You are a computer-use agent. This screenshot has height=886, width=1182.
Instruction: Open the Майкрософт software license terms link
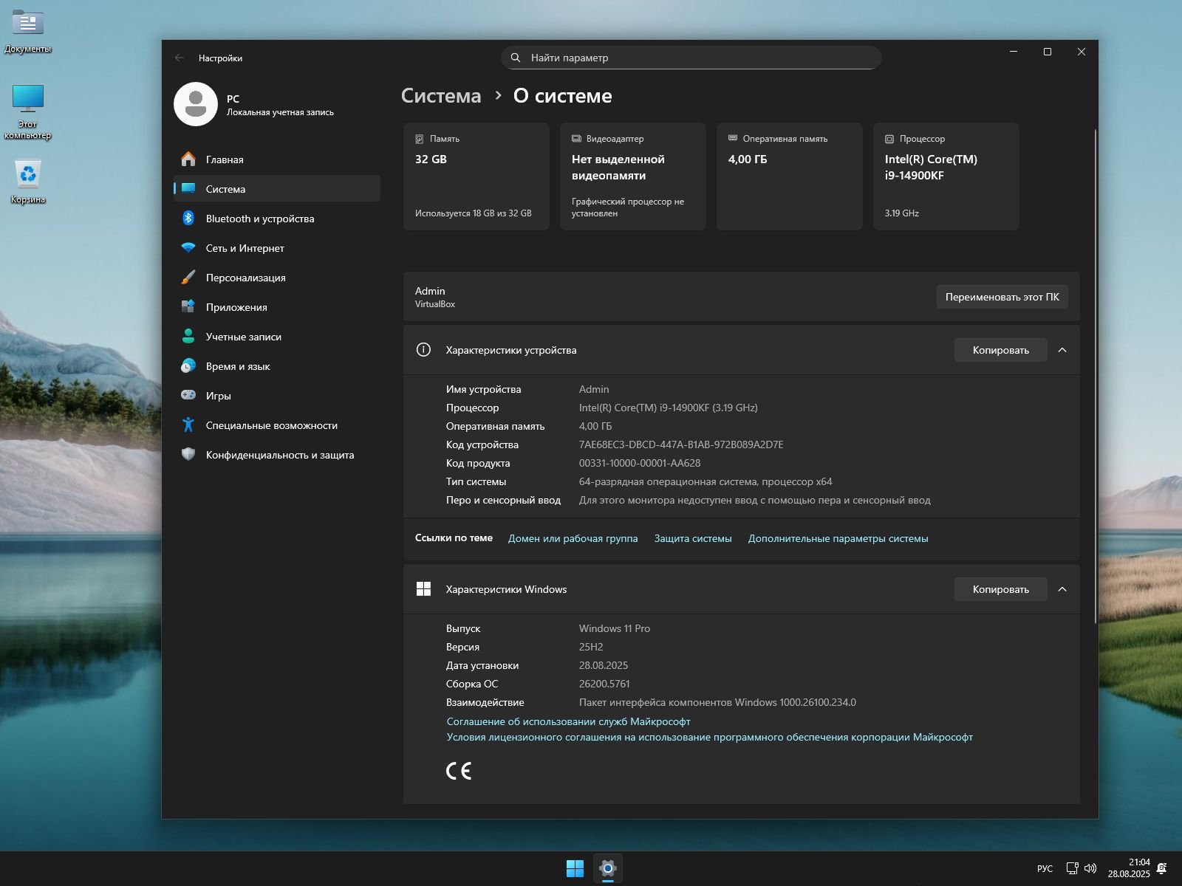(710, 737)
